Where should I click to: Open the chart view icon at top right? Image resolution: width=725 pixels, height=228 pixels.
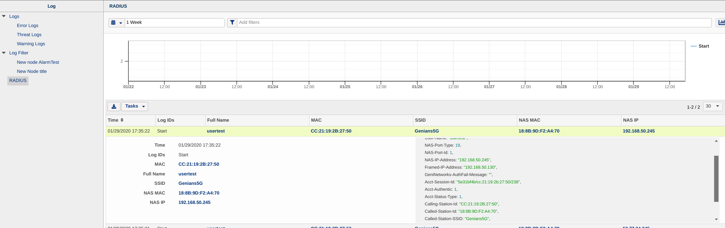point(721,23)
